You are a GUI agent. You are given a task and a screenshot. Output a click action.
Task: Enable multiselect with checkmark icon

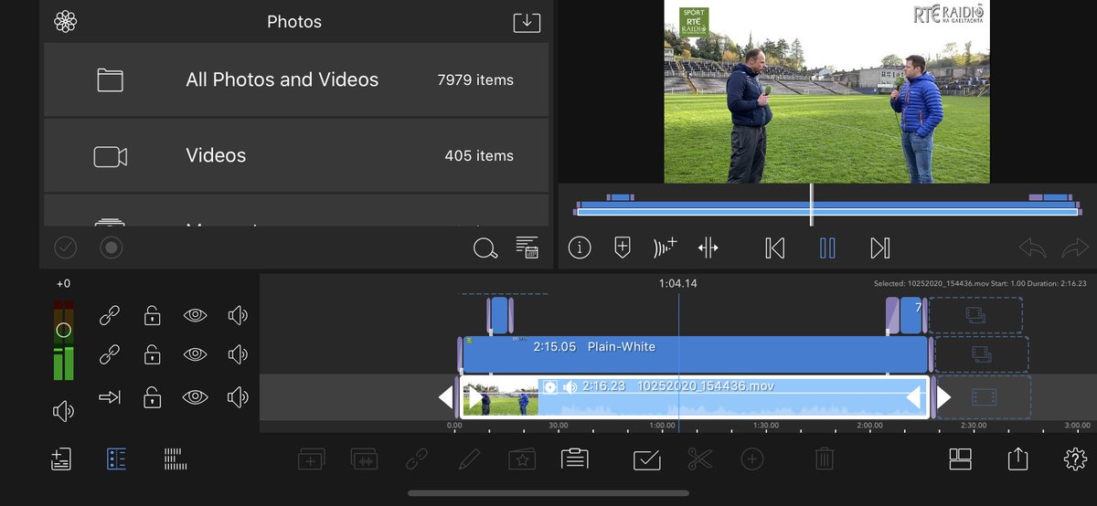coord(646,459)
